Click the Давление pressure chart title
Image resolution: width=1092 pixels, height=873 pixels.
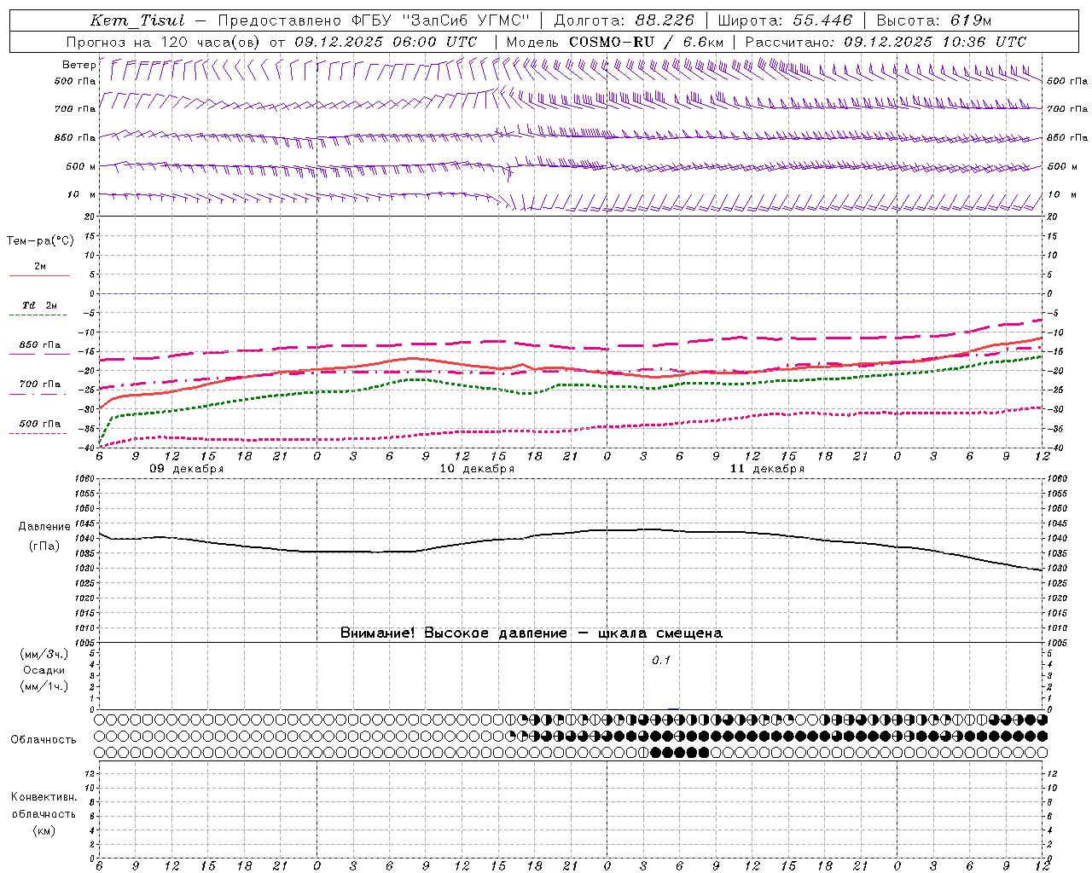click(44, 527)
